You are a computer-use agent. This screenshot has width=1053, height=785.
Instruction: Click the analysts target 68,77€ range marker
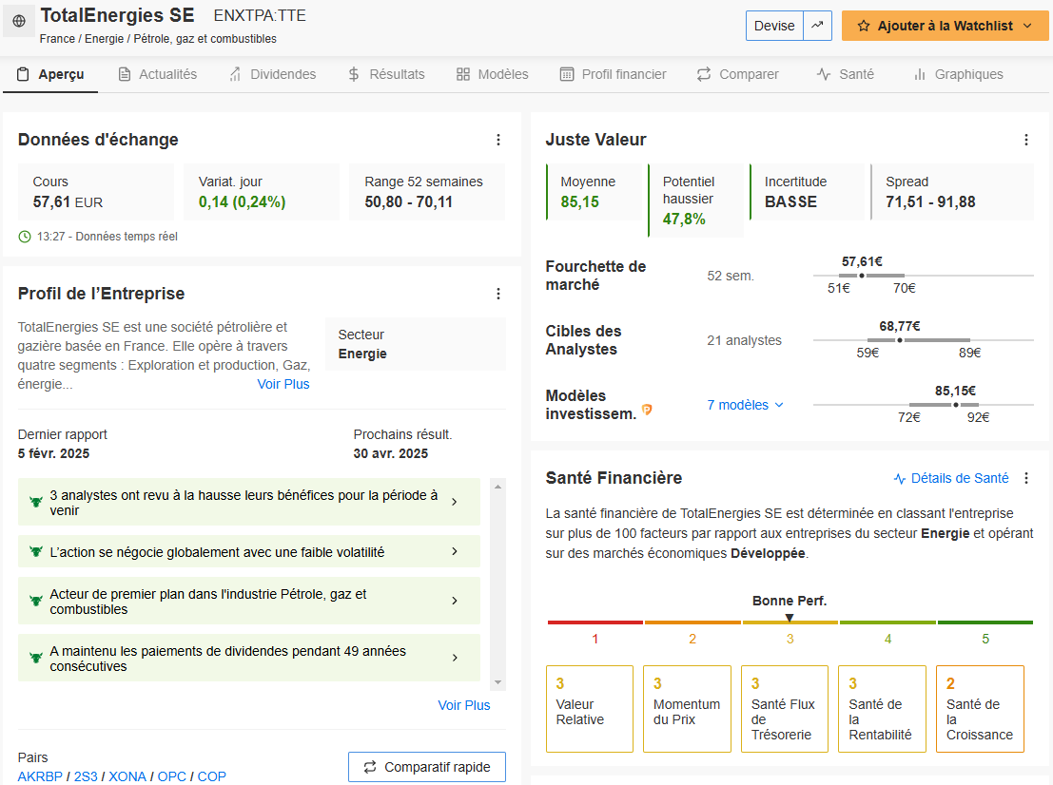coord(900,340)
